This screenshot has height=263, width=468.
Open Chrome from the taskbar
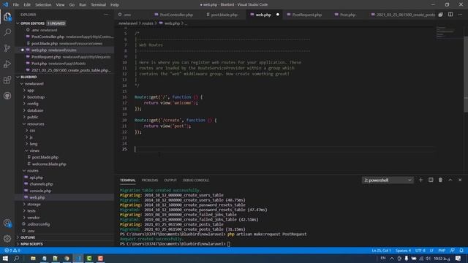click(67, 258)
